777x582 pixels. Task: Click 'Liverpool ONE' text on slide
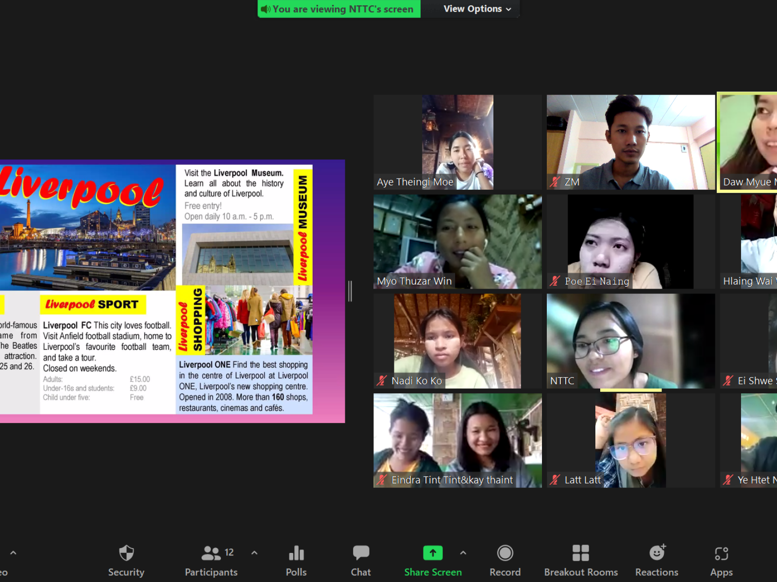(204, 365)
